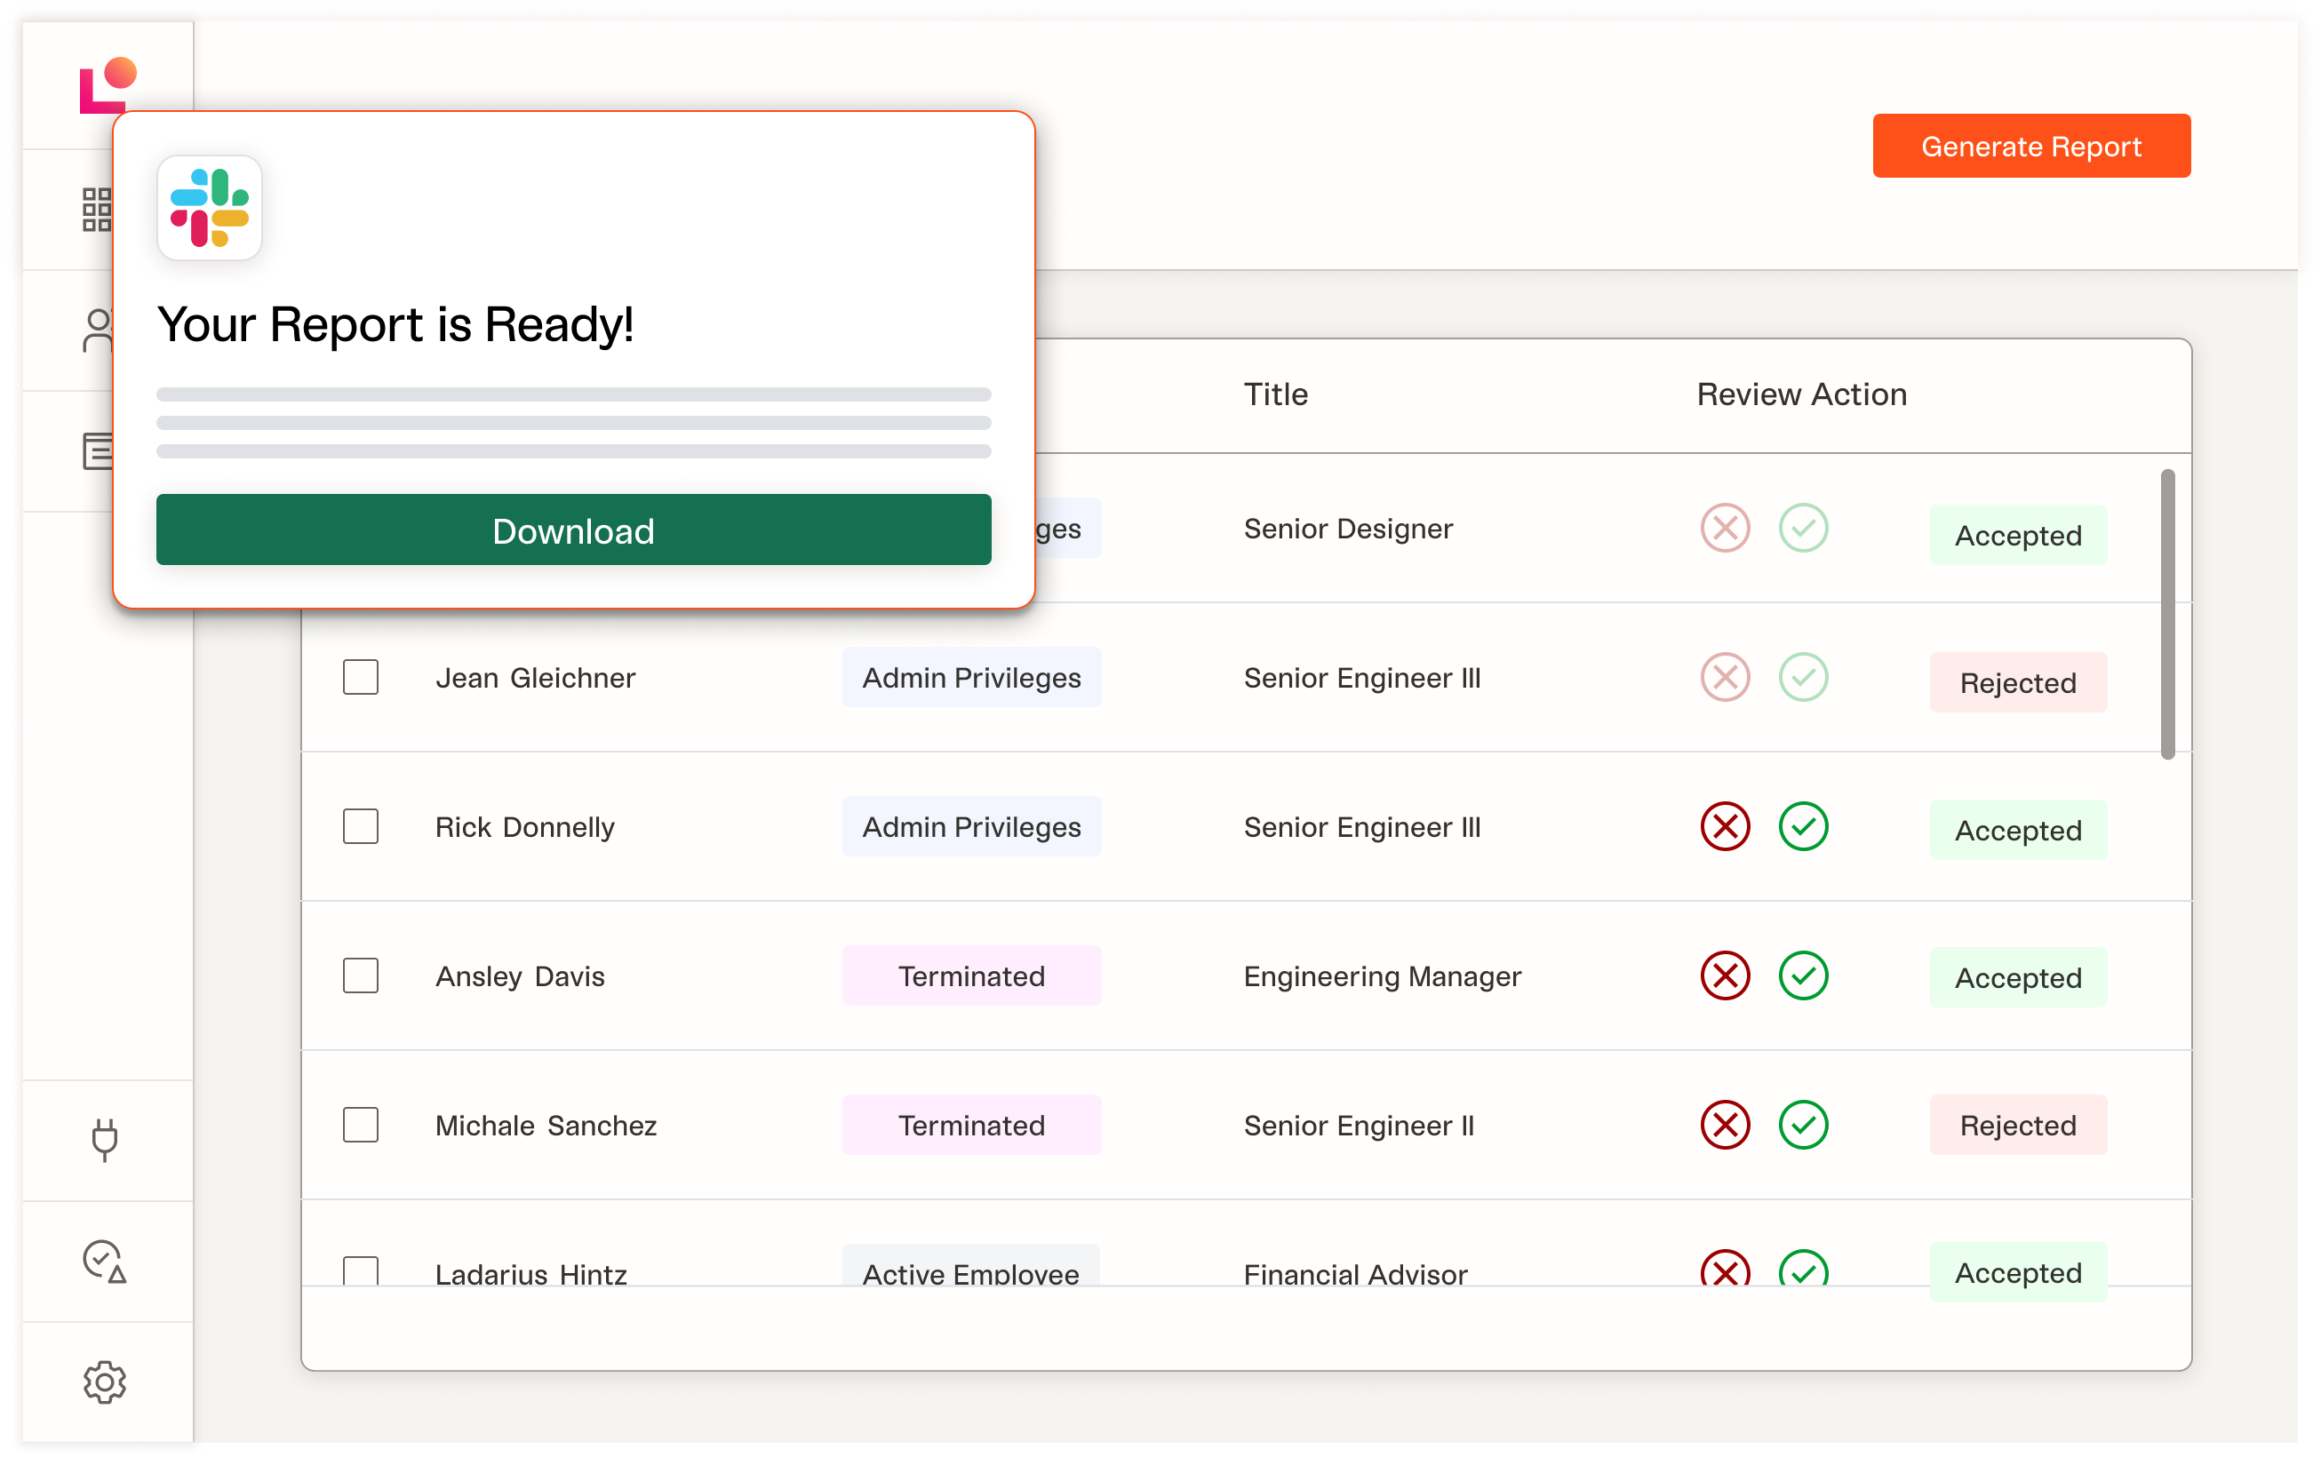Tick the checkbox for Michale Sanchez
This screenshot has height=1457, width=2321.
click(361, 1126)
